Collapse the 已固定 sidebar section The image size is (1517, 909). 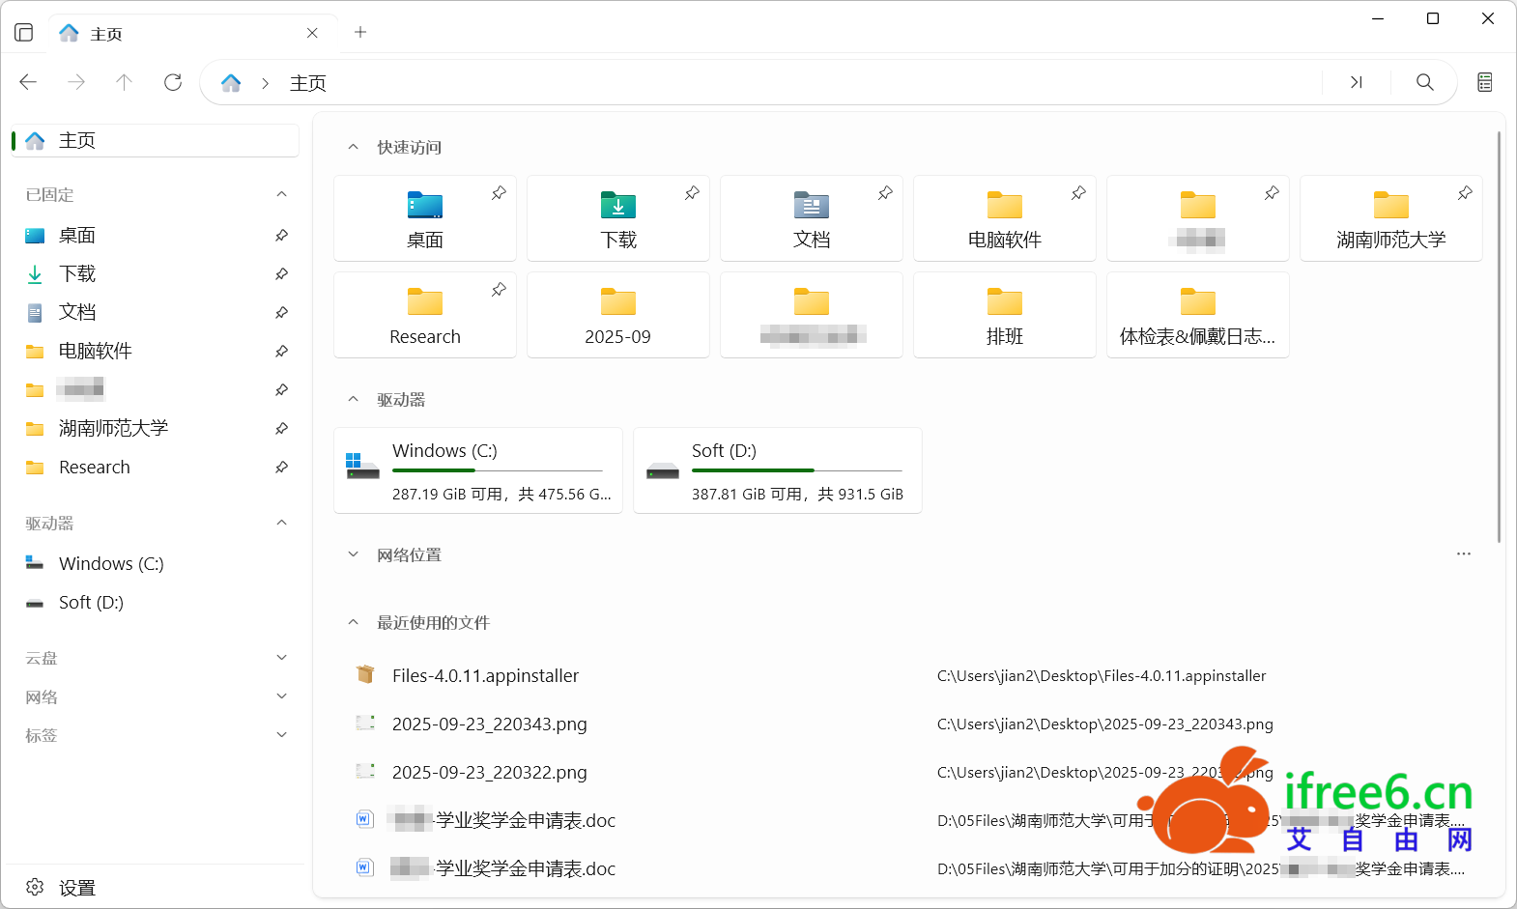tap(281, 194)
